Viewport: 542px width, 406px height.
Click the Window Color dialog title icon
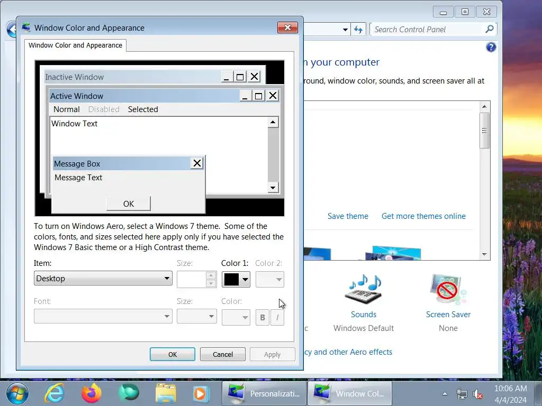click(x=26, y=27)
